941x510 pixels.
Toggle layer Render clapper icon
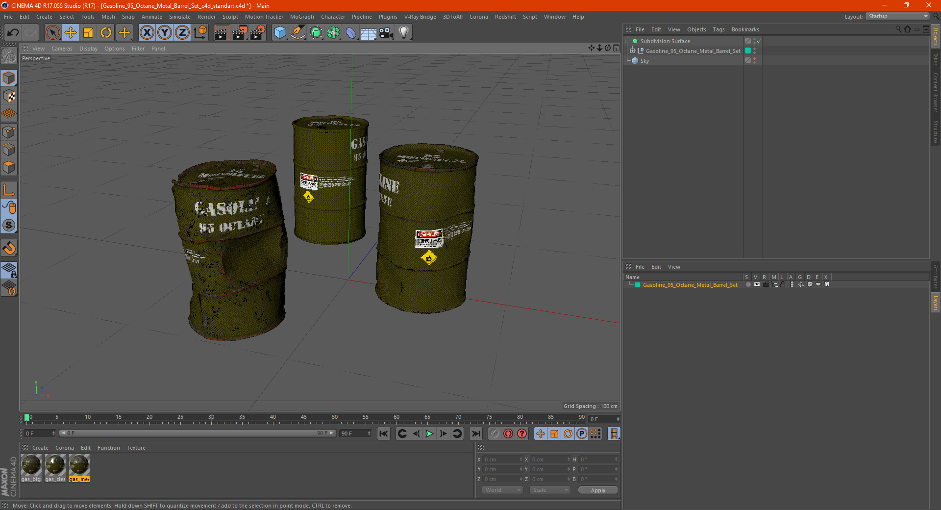[x=766, y=285]
